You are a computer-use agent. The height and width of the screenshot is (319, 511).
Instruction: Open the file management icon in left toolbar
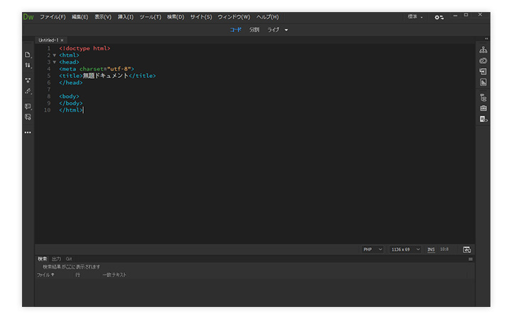pos(28,55)
